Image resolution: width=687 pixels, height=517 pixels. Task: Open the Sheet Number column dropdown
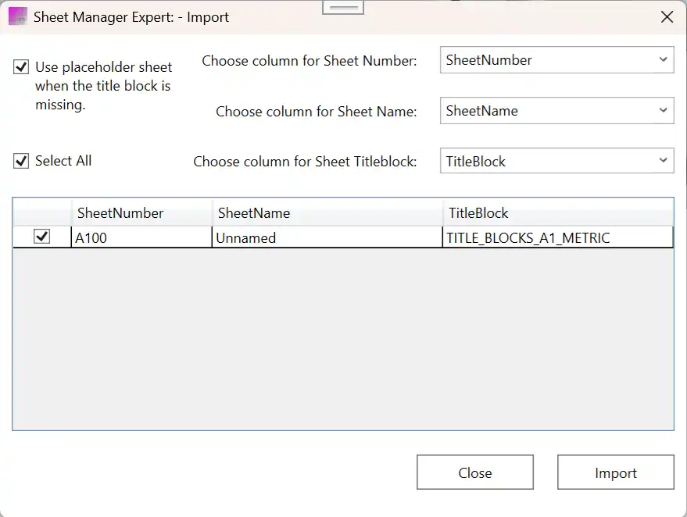(556, 60)
